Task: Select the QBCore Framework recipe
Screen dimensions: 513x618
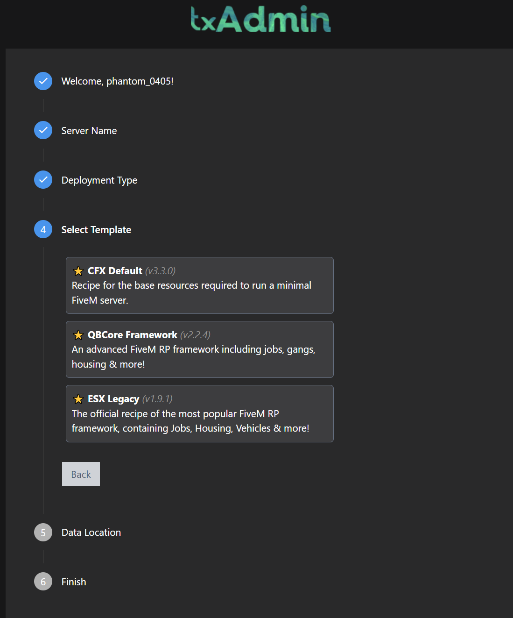Action: (x=199, y=349)
